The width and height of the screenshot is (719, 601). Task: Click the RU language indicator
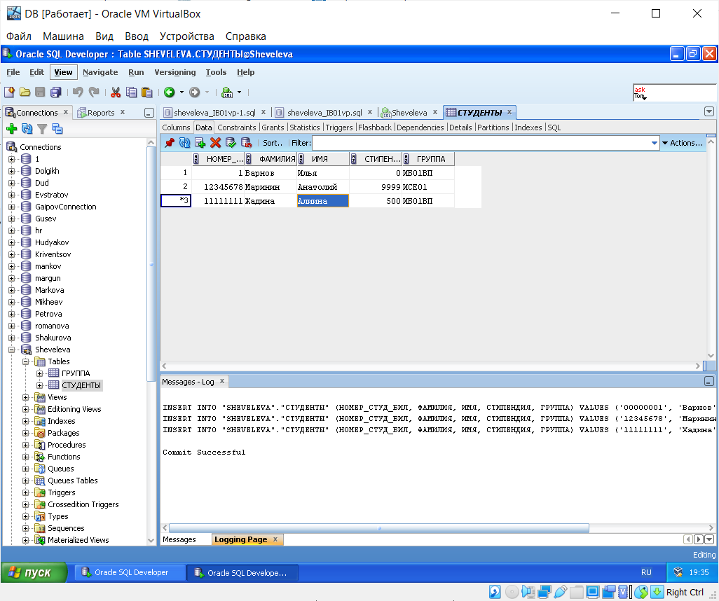click(x=646, y=572)
